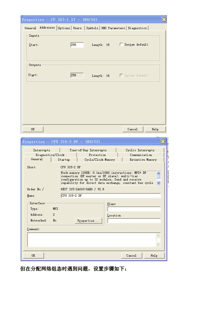Switch to the Options tab
This screenshot has width=221, height=313.
[64, 28]
